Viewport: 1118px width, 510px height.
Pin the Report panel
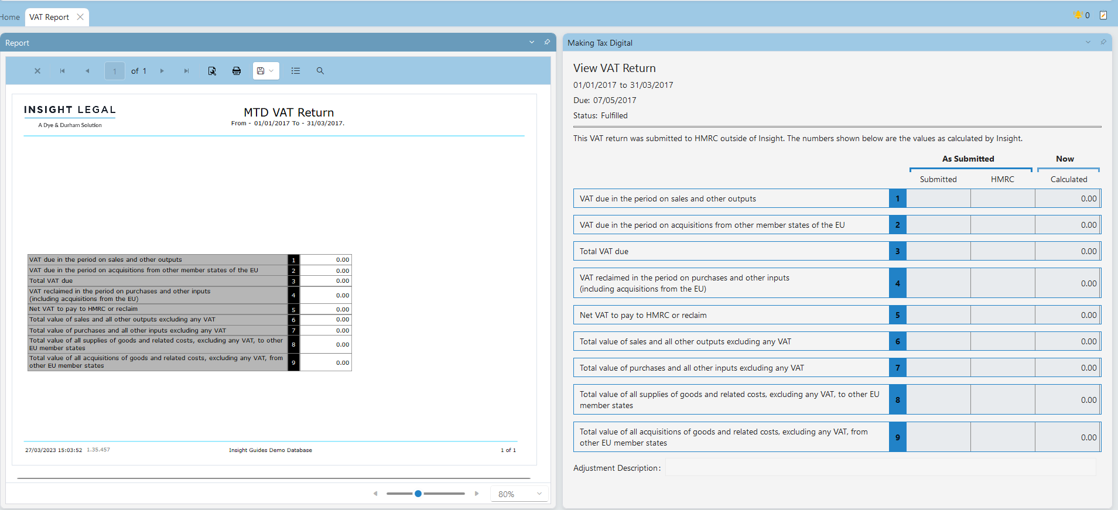(x=547, y=42)
